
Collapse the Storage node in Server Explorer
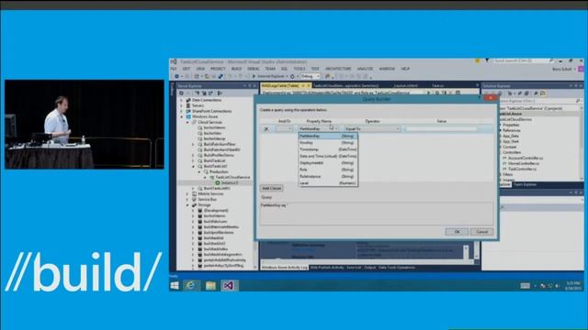pyautogui.click(x=187, y=205)
